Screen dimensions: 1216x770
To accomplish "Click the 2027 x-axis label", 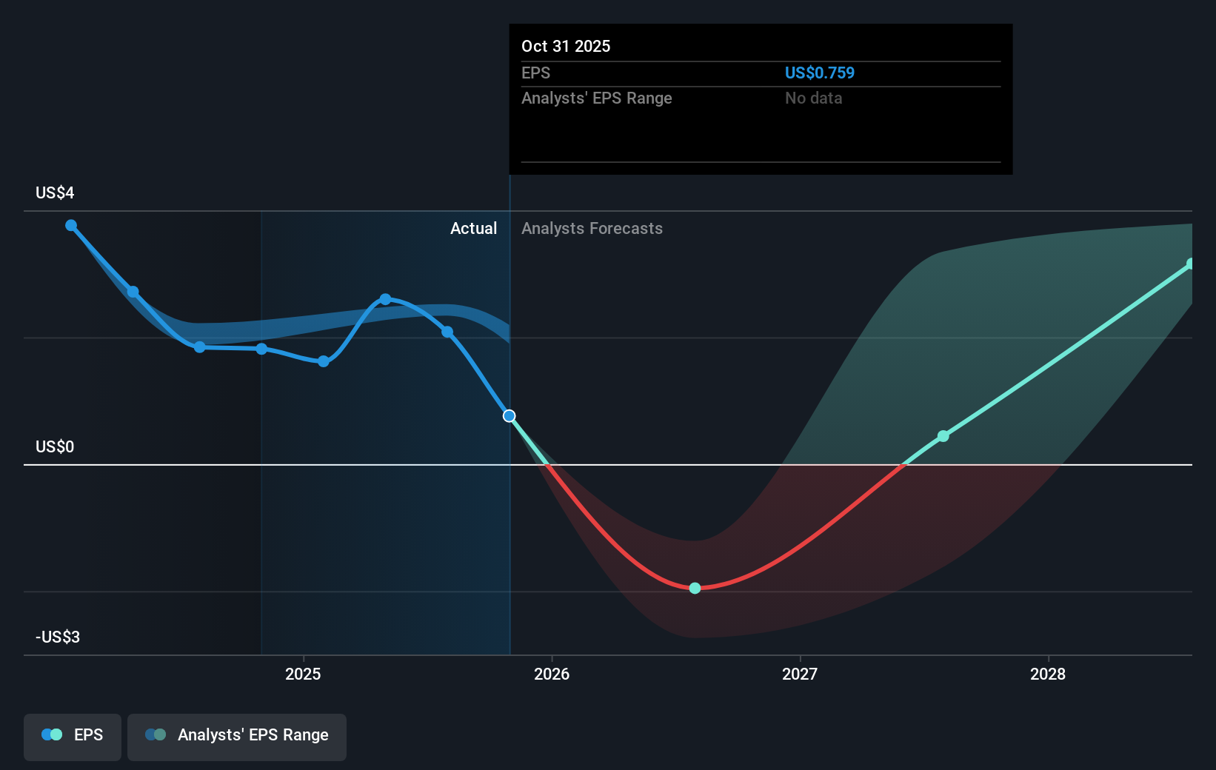I will [x=800, y=674].
